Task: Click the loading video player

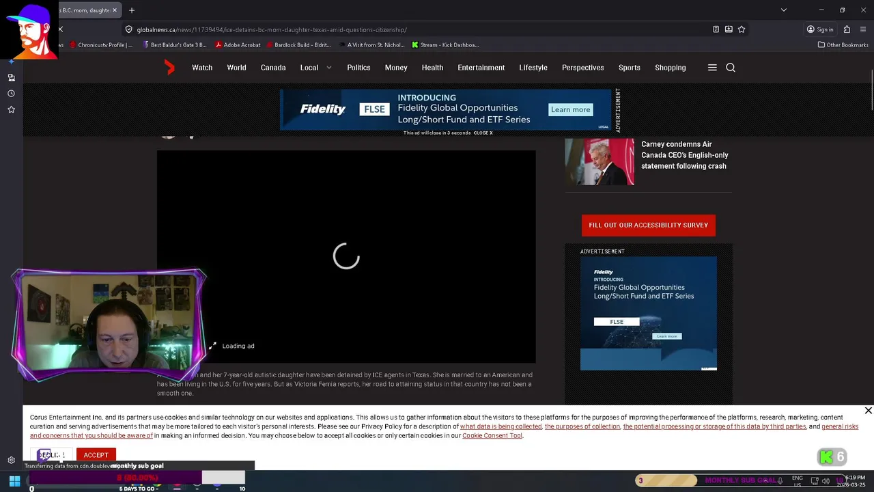Action: pyautogui.click(x=346, y=256)
